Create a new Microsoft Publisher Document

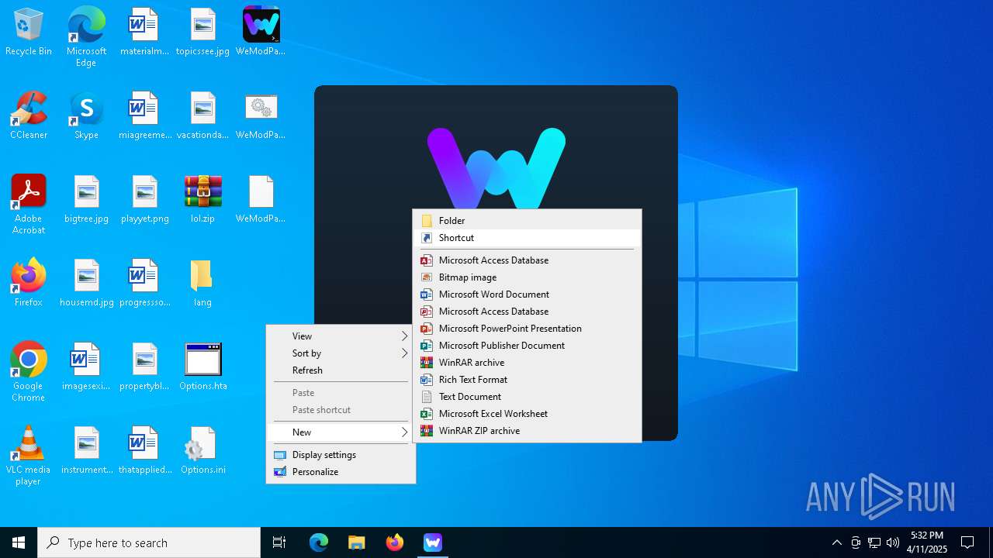(527, 346)
